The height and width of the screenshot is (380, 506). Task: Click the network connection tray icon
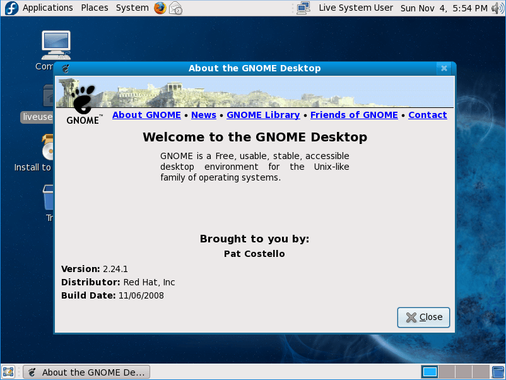tap(303, 8)
